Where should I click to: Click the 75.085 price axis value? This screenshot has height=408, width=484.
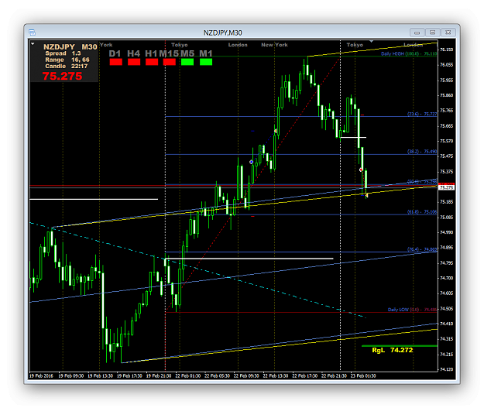[446, 218]
